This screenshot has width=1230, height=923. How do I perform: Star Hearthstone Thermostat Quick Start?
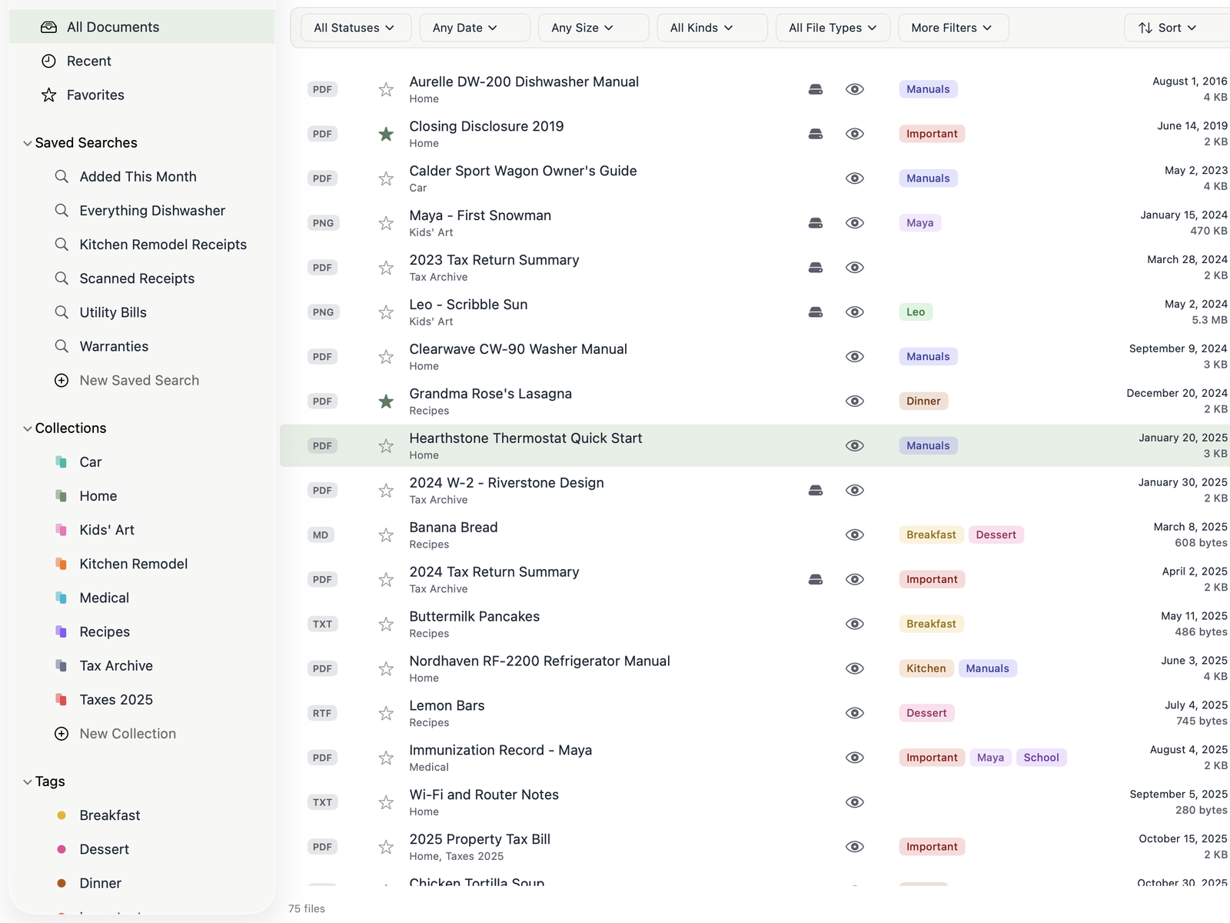[386, 446]
